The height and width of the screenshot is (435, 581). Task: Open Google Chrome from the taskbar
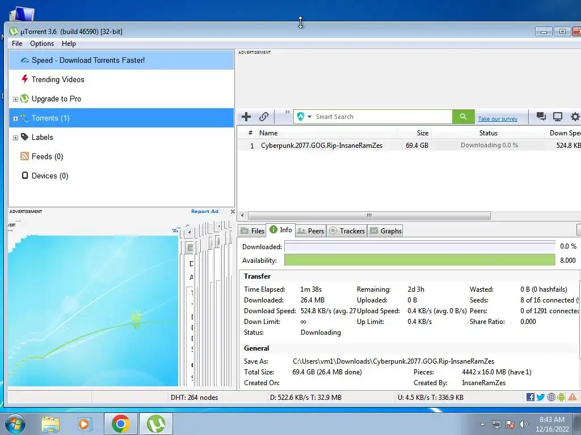[120, 424]
